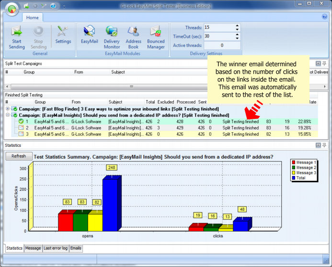Screen dimensions: 332x267
Task: Select the Home ribbon tab
Action: pos(33,18)
